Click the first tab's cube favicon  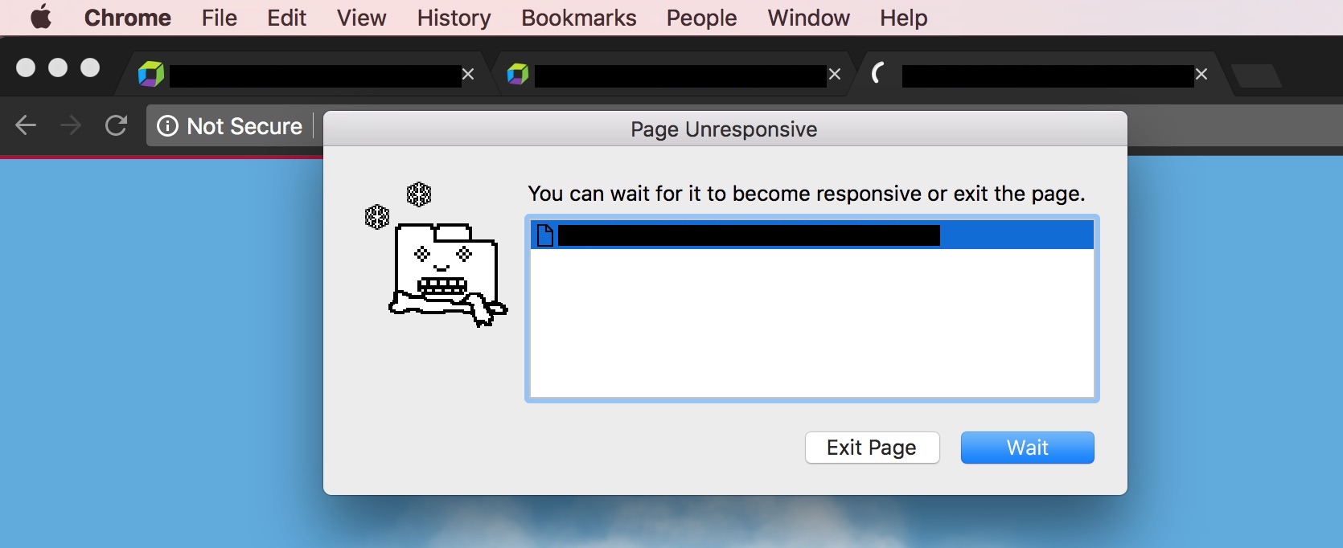[x=151, y=75]
